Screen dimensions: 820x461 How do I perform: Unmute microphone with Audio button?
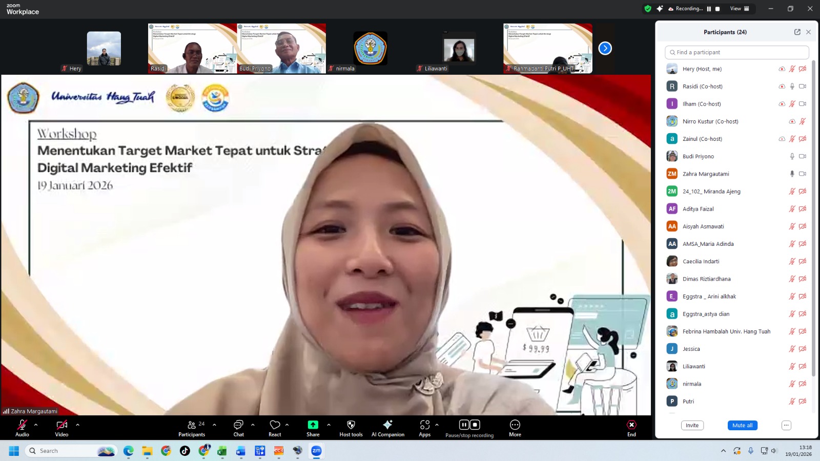point(22,425)
